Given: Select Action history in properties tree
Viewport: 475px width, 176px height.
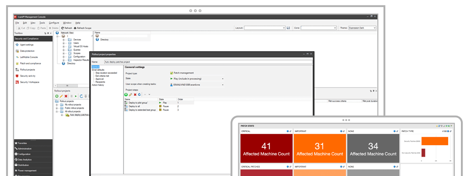Looking at the screenshot, I should 98,85.
